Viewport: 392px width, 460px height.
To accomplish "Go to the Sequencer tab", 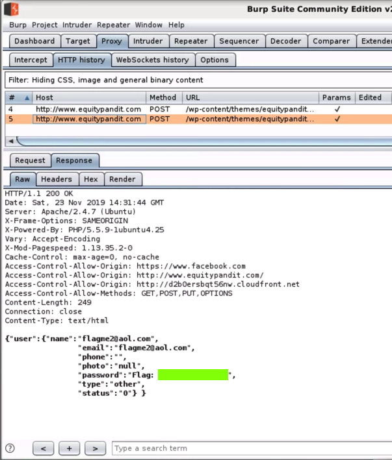I will [x=239, y=41].
